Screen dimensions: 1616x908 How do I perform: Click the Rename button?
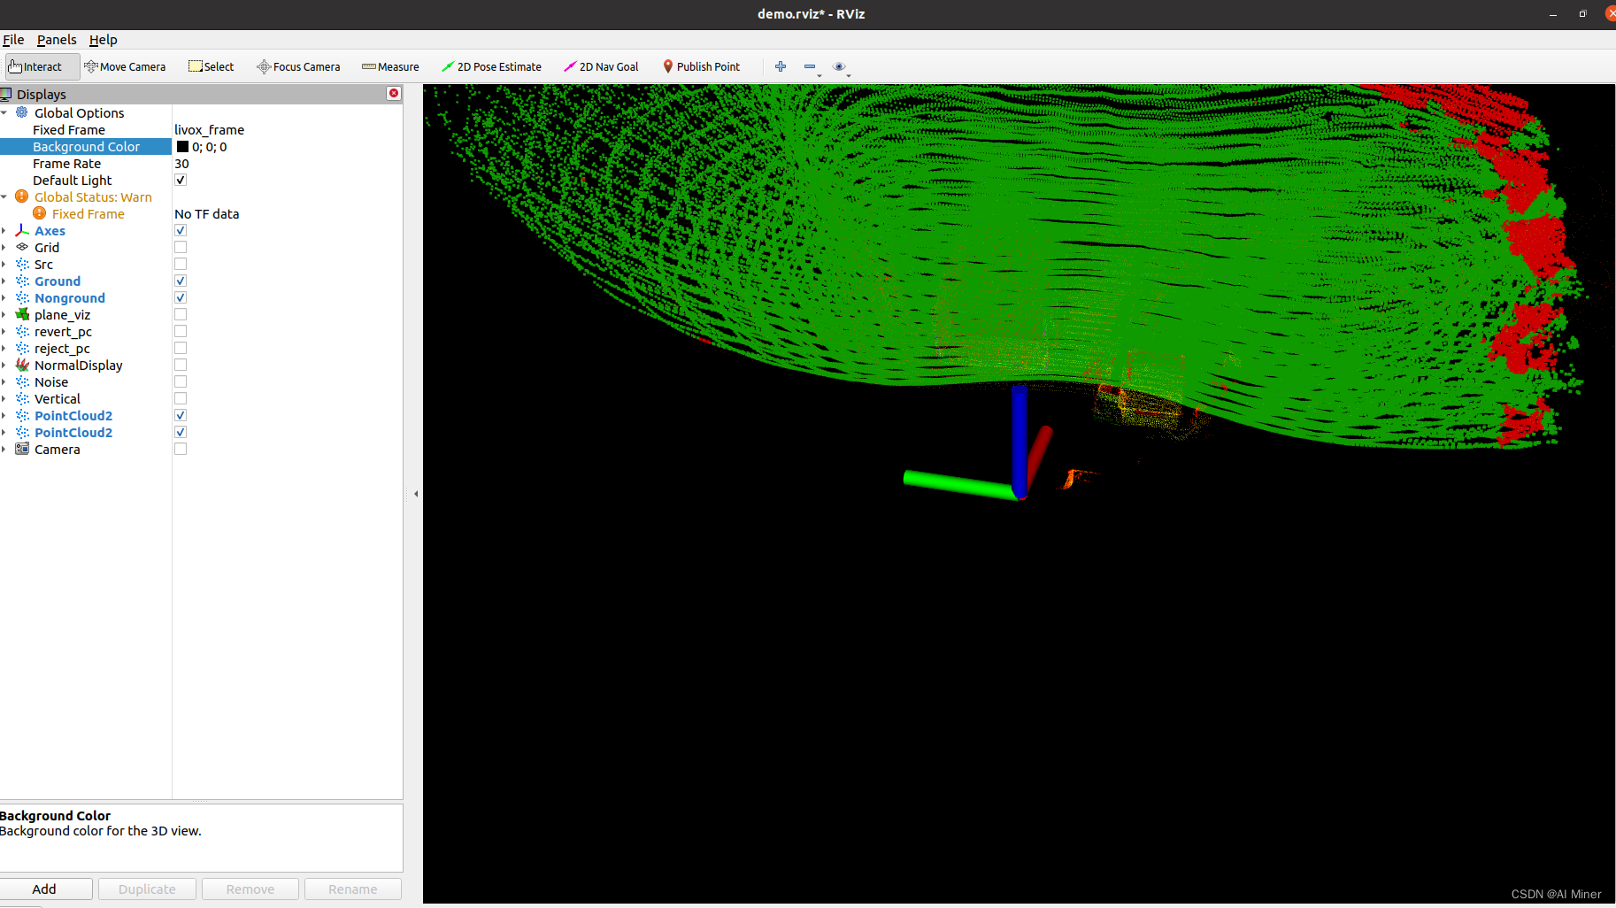click(353, 889)
